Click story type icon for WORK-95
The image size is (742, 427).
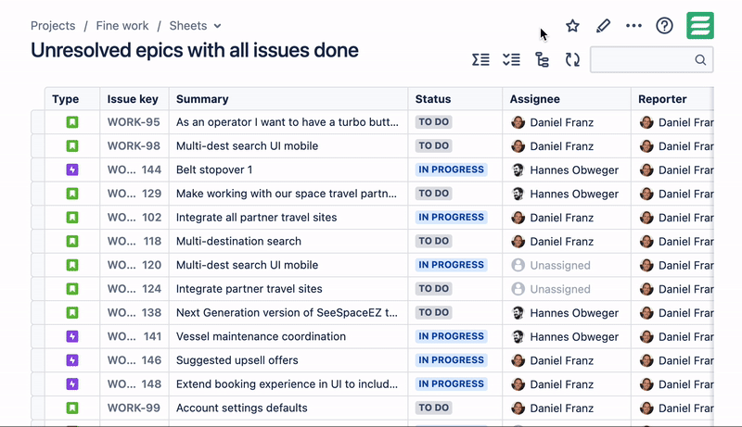coord(72,122)
